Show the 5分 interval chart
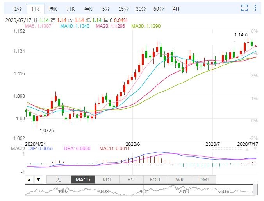 pyautogui.click(x=106, y=8)
